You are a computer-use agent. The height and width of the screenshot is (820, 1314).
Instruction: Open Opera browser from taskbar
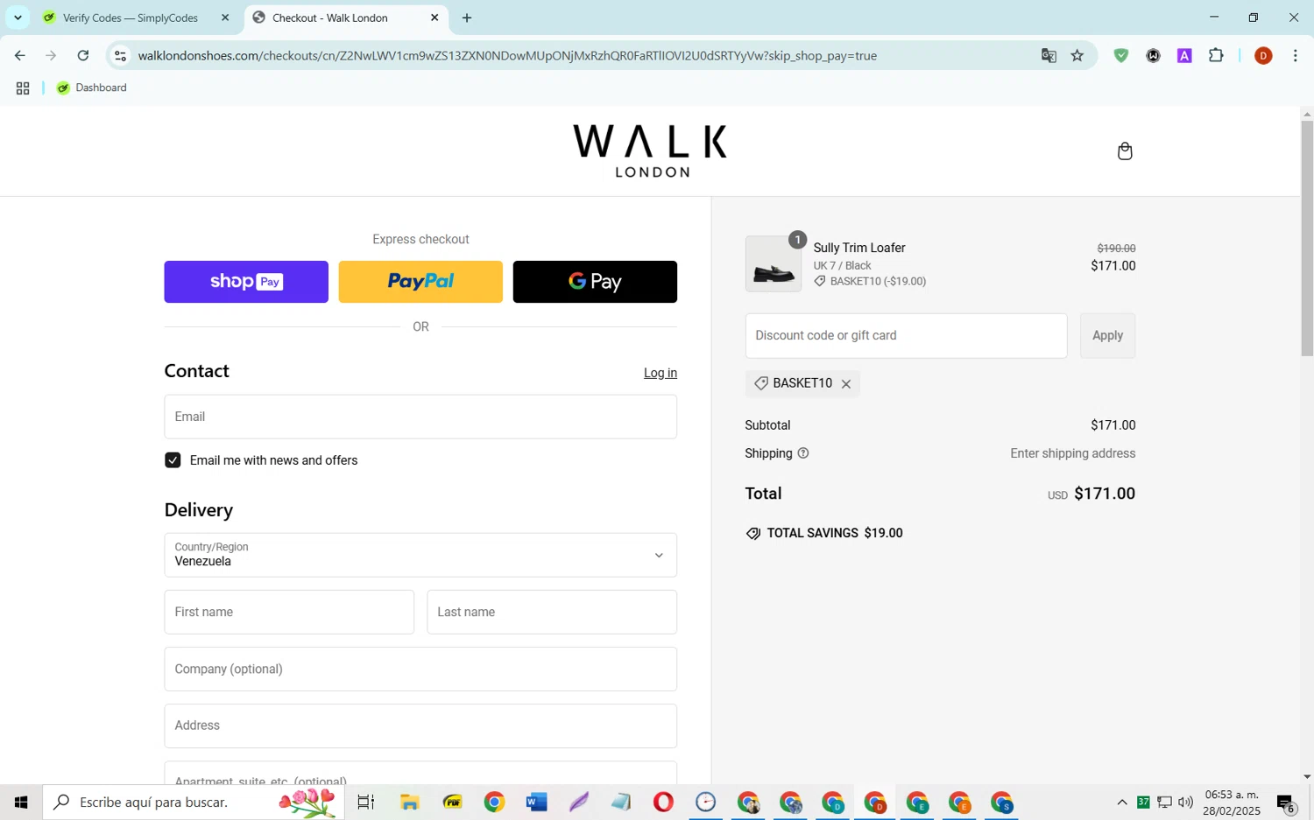coord(663,802)
